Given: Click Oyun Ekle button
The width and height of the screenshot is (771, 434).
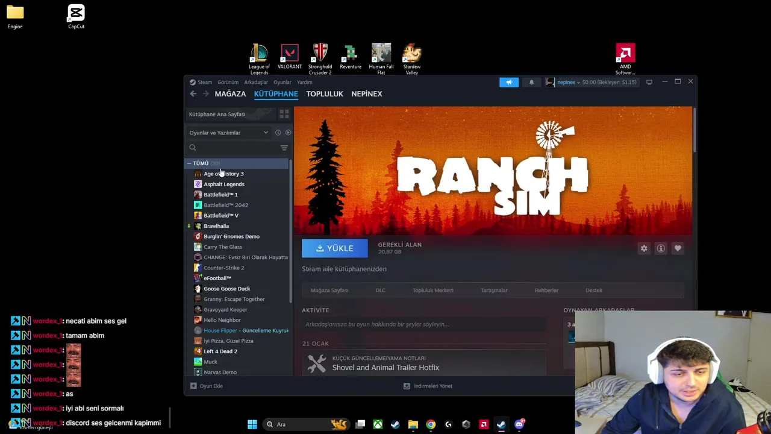Looking at the screenshot, I should click(207, 386).
